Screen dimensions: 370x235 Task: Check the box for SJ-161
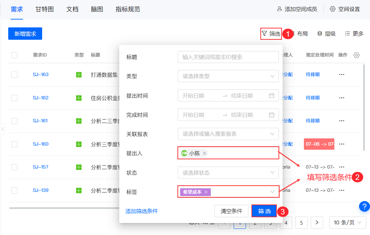pos(14,121)
